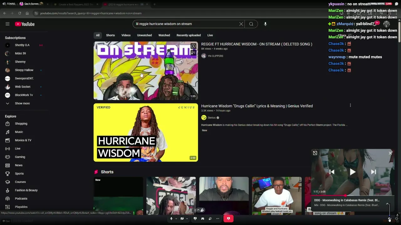Go to the YouTube home logo
Image resolution: width=401 pixels, height=225 pixels.
24,24
